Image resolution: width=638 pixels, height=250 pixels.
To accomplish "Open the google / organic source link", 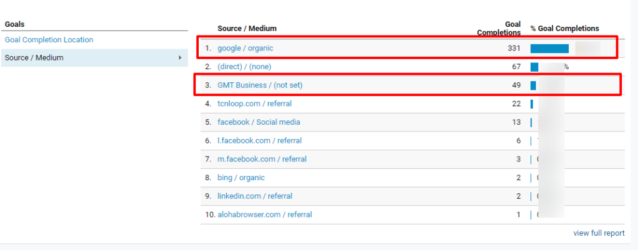I will click(x=245, y=48).
